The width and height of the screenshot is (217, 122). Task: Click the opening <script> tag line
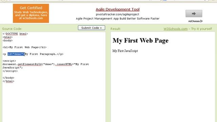click(9, 61)
